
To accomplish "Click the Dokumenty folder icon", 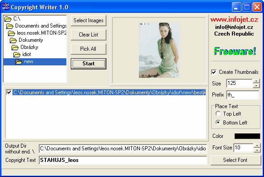I will coord(13,40).
